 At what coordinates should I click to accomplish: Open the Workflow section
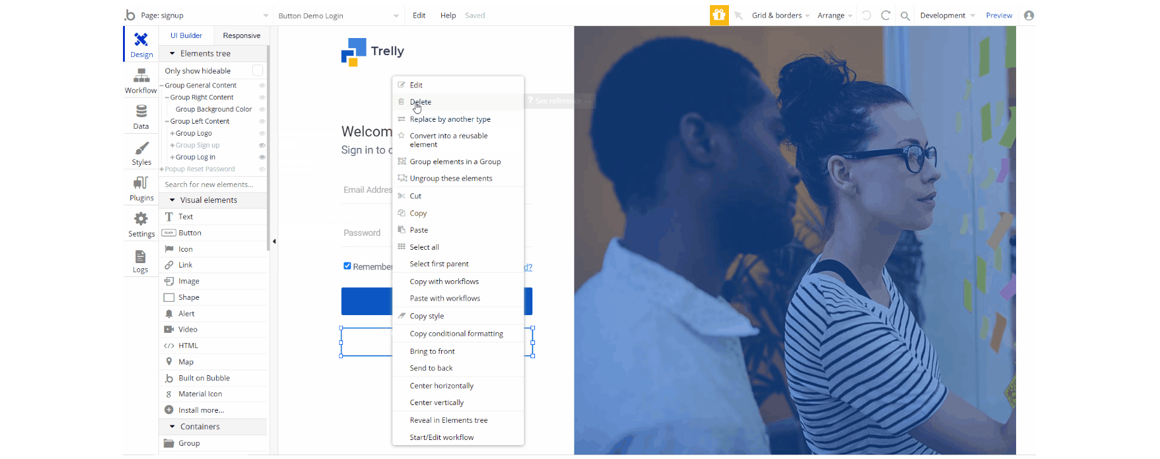[141, 81]
